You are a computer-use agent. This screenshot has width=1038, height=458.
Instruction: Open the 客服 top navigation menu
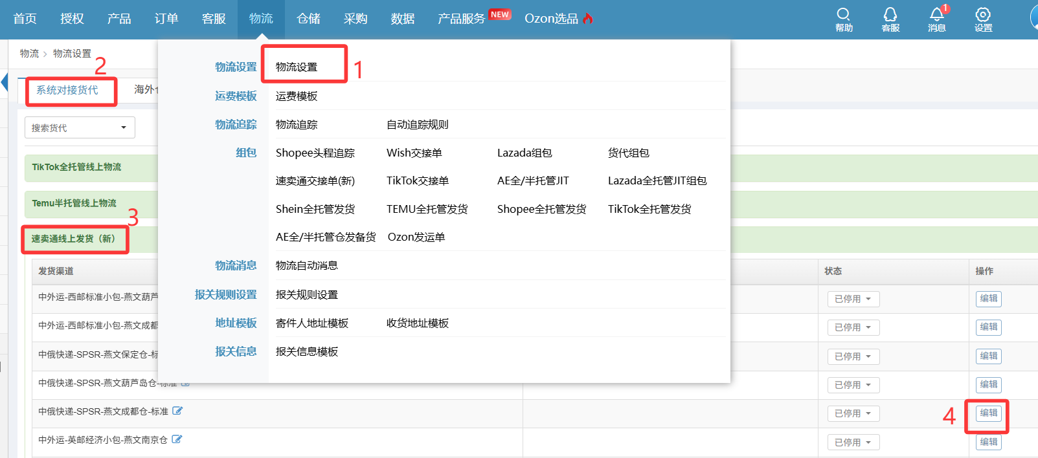(x=214, y=19)
